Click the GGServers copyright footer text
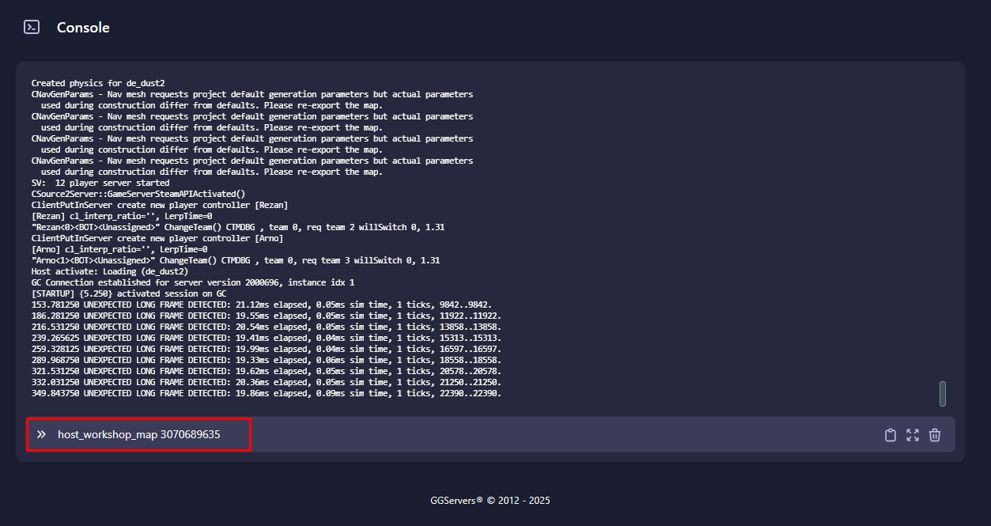The width and height of the screenshot is (991, 526). point(490,501)
